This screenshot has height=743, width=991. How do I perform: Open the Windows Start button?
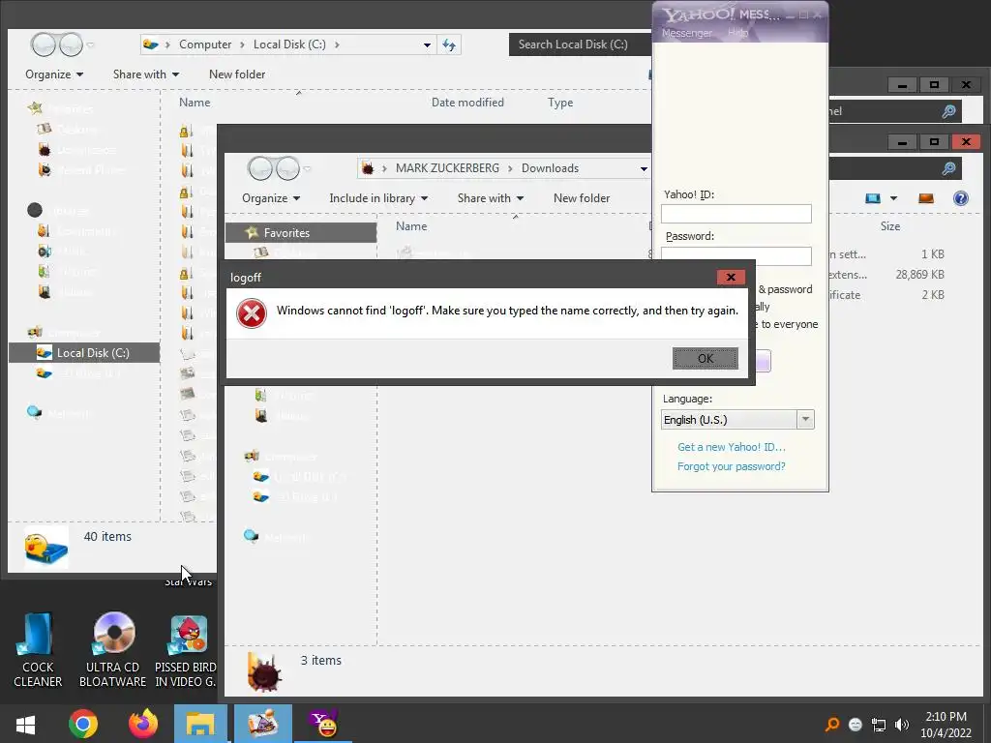point(25,724)
